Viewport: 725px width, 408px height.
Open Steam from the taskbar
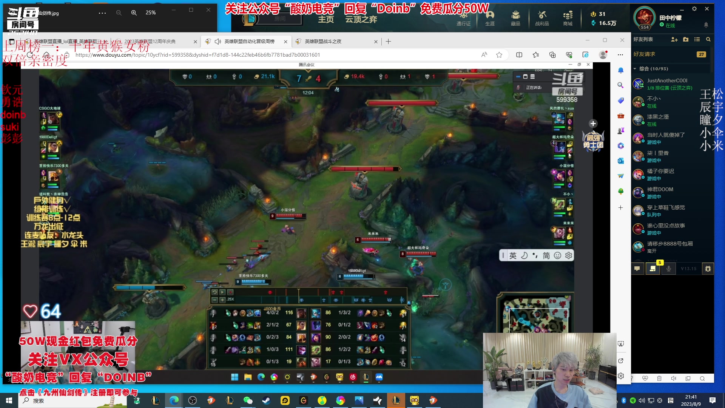pyautogui.click(x=267, y=400)
